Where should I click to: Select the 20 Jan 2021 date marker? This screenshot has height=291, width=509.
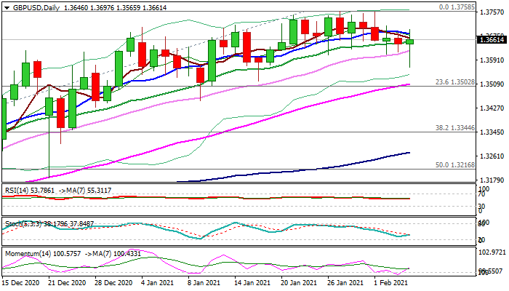point(298,282)
